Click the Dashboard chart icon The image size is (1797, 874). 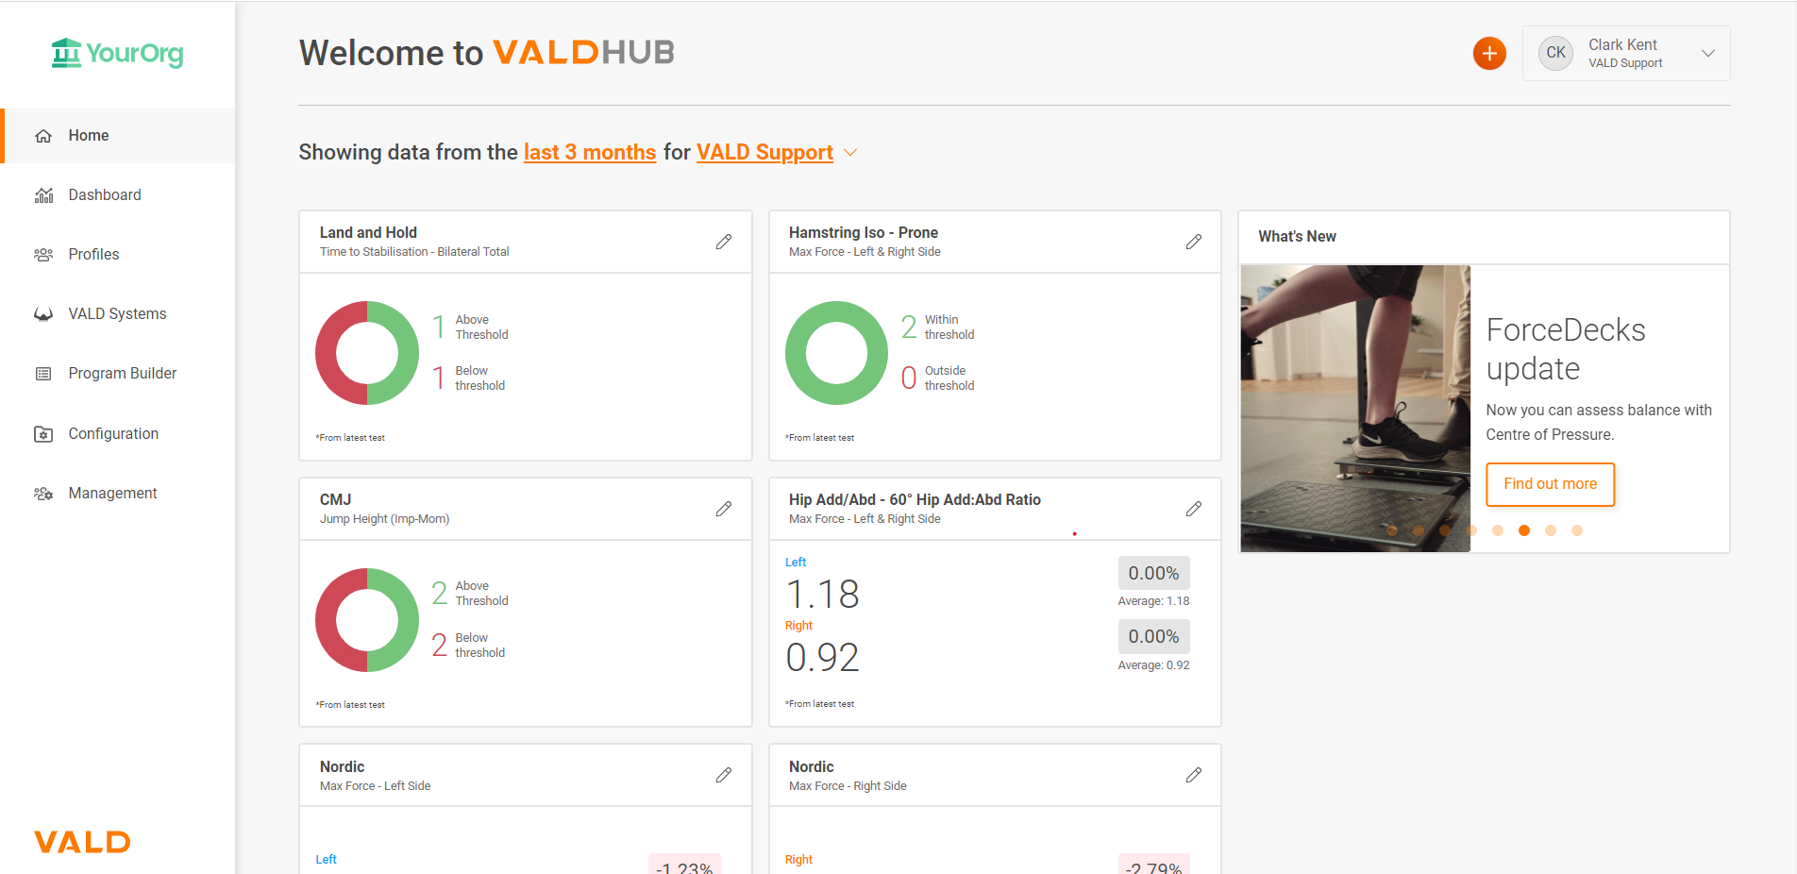43,195
